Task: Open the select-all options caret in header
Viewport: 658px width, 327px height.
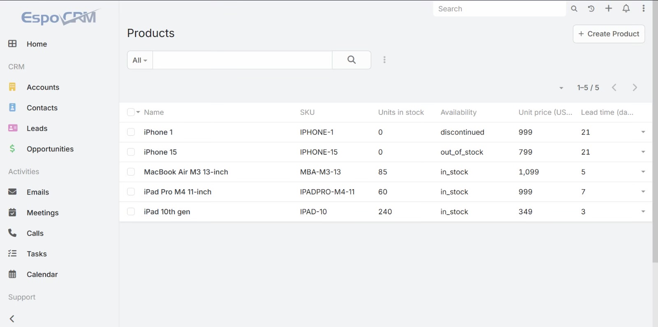Action: point(138,112)
